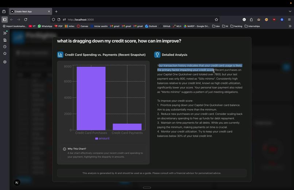The image size is (294, 190).
Task: Reload the localhost page
Action: [26, 20]
